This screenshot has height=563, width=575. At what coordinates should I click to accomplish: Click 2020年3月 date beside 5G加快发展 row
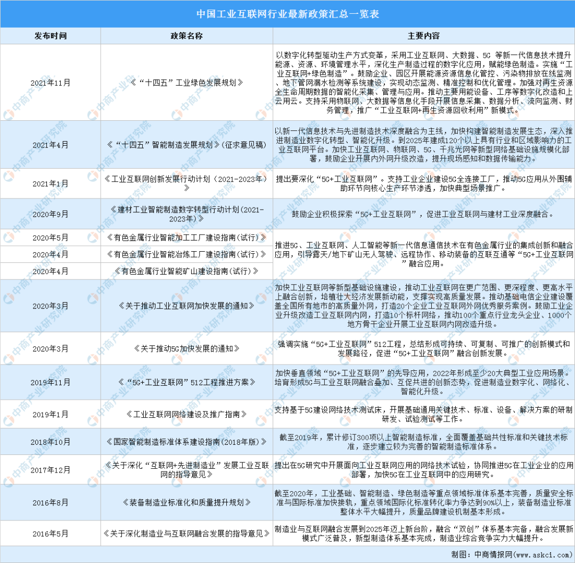tap(50, 349)
